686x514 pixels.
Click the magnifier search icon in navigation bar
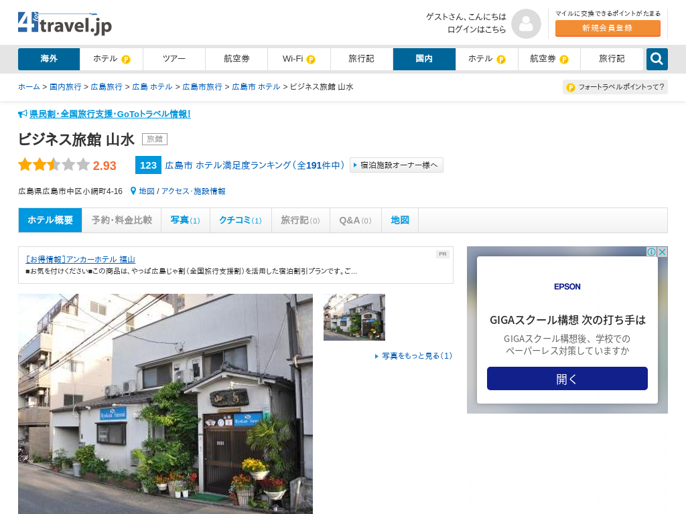pyautogui.click(x=657, y=59)
